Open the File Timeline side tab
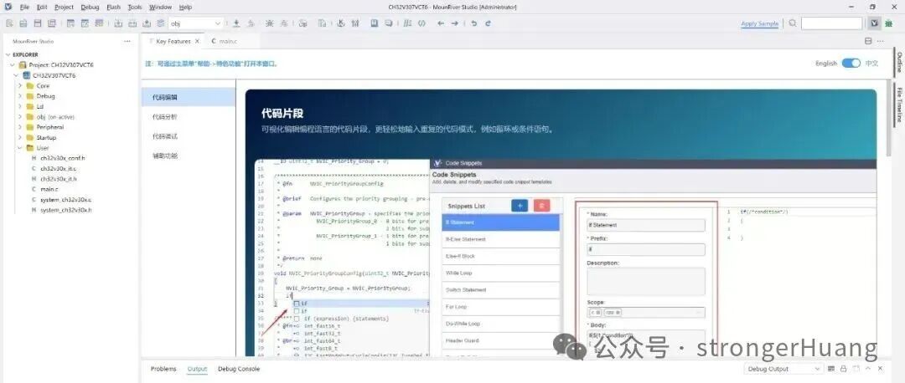Image resolution: width=905 pixels, height=383 pixels. coord(898,105)
